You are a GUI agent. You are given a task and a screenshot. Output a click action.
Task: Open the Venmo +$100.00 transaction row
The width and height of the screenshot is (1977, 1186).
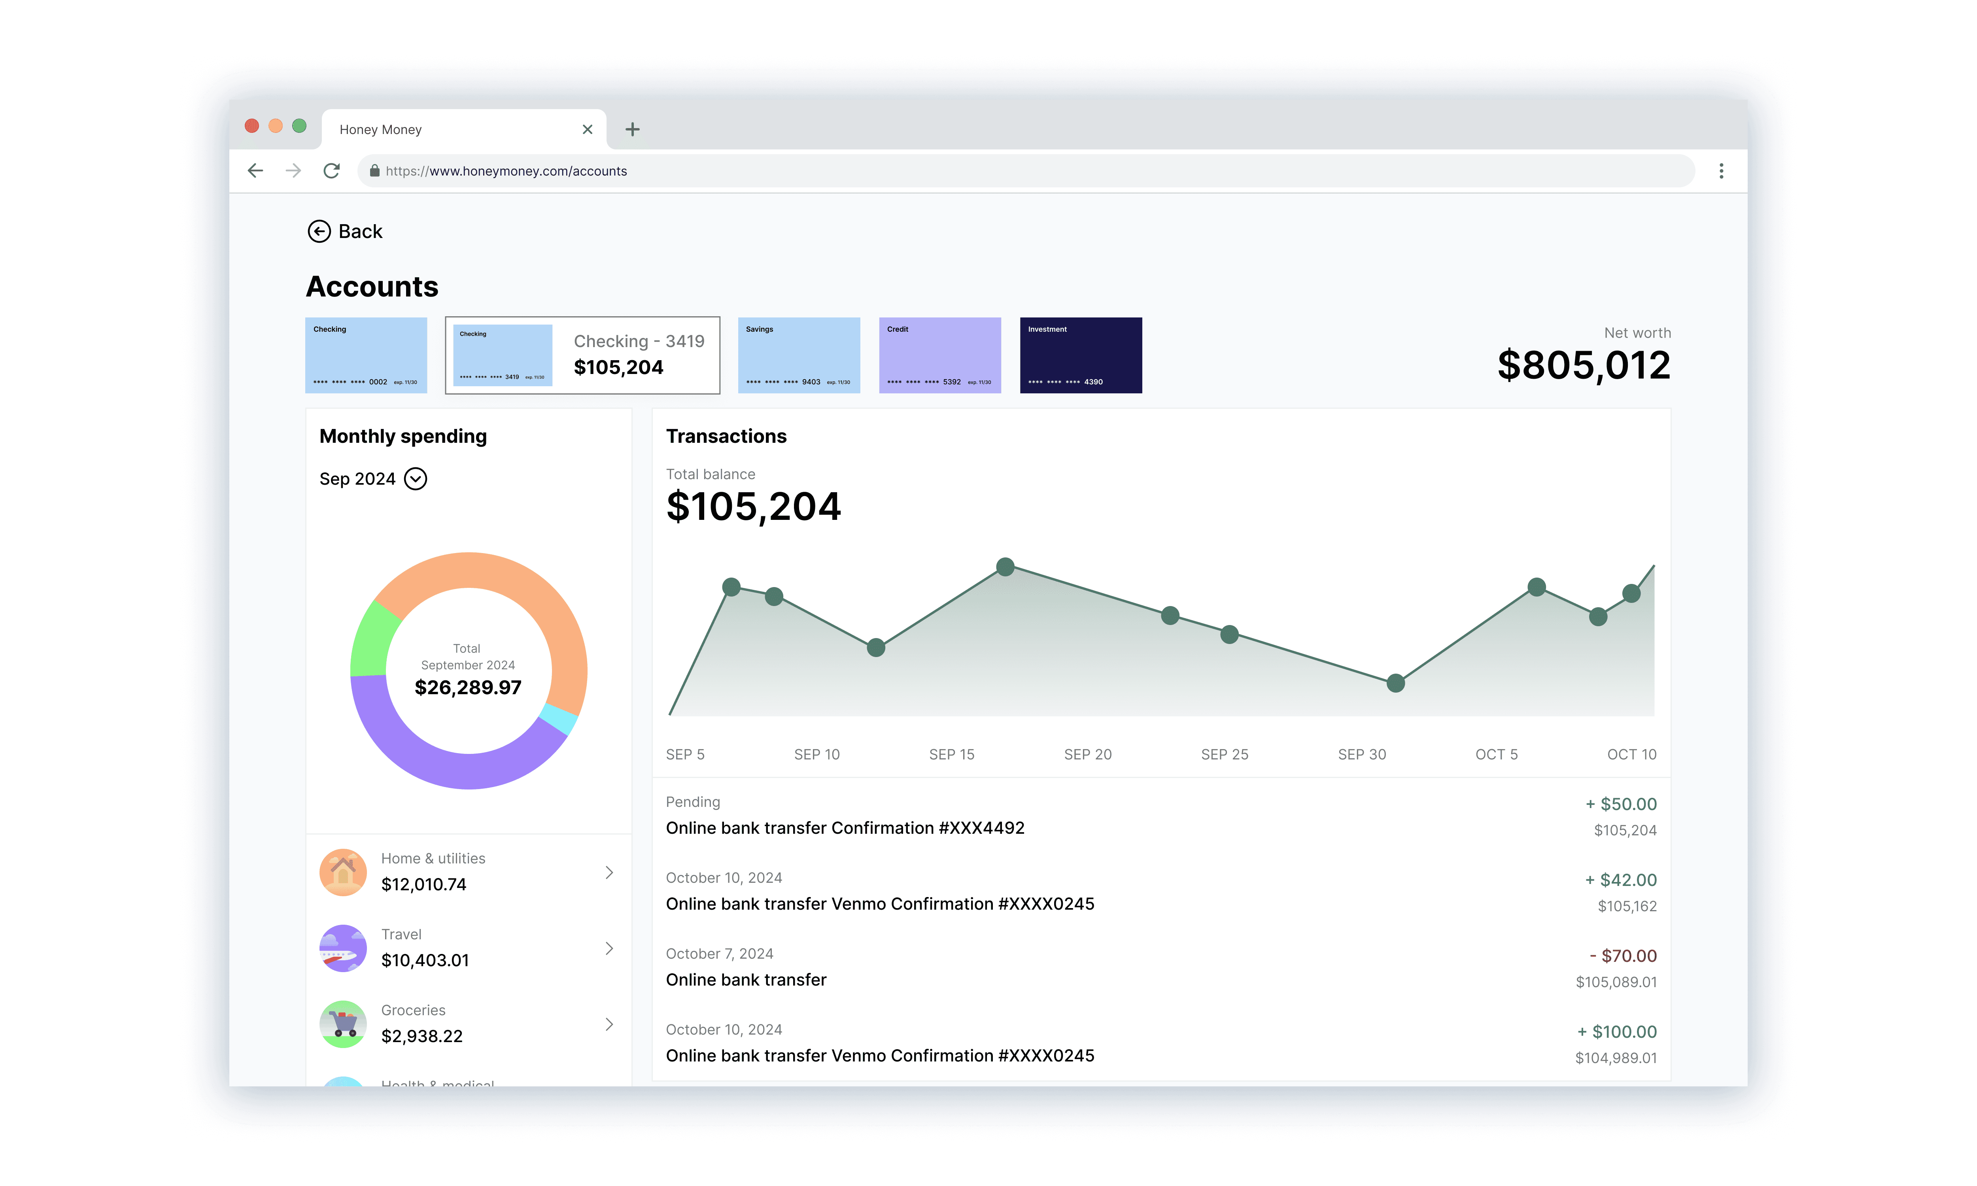click(1161, 1043)
